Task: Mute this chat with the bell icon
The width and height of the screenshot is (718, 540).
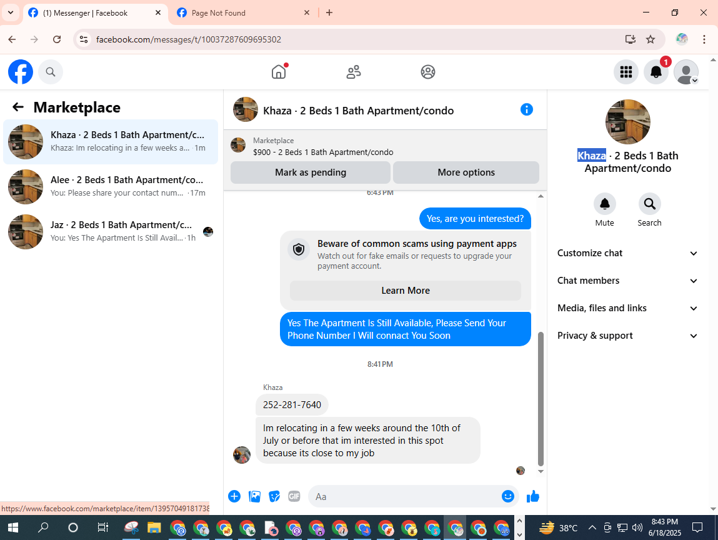Action: tap(604, 204)
